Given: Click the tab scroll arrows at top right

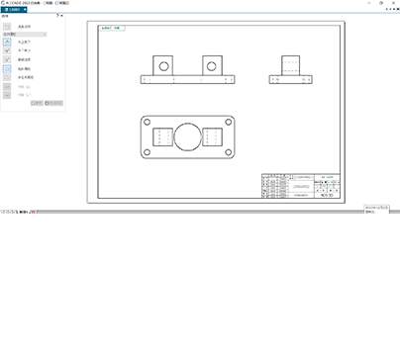Looking at the screenshot, I should 393,9.
